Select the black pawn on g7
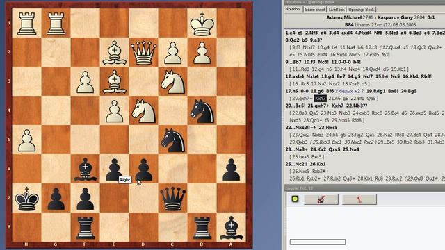This screenshot has height=250, width=445. 56,199
